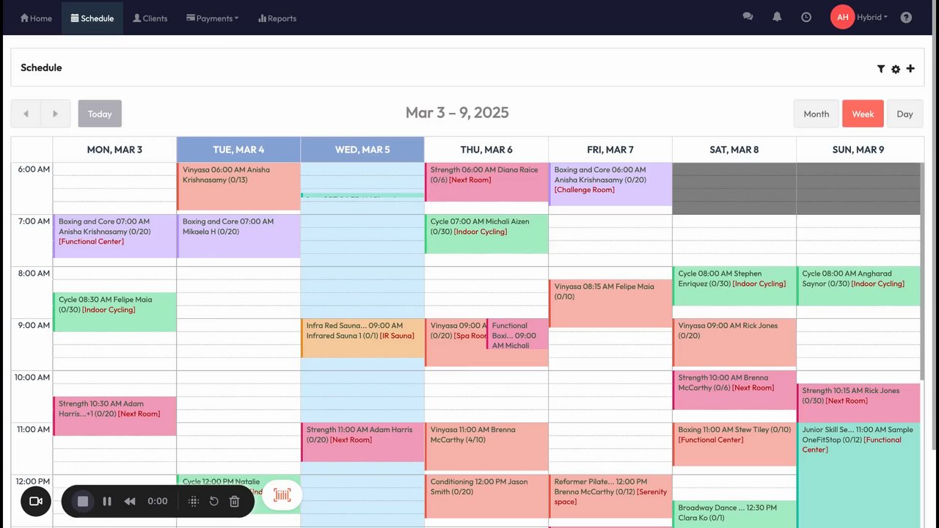
Task: Click the TUE, MAR 4 column header
Action: (x=238, y=150)
